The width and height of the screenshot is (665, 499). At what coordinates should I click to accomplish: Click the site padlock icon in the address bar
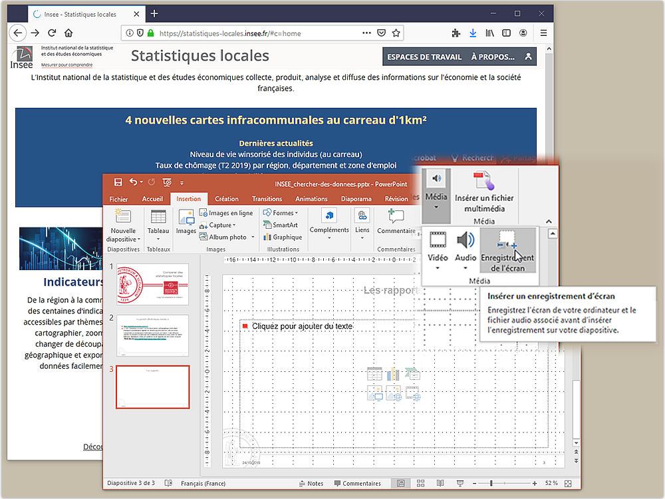tap(150, 33)
